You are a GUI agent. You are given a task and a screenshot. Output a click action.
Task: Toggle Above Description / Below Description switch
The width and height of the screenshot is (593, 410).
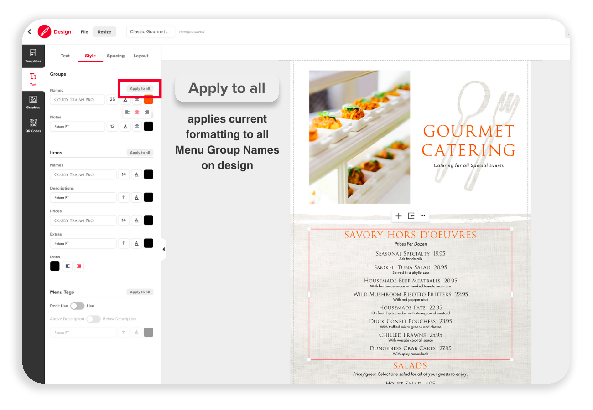(94, 319)
